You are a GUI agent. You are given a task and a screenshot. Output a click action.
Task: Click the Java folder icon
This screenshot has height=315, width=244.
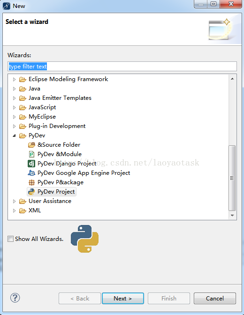click(23, 89)
